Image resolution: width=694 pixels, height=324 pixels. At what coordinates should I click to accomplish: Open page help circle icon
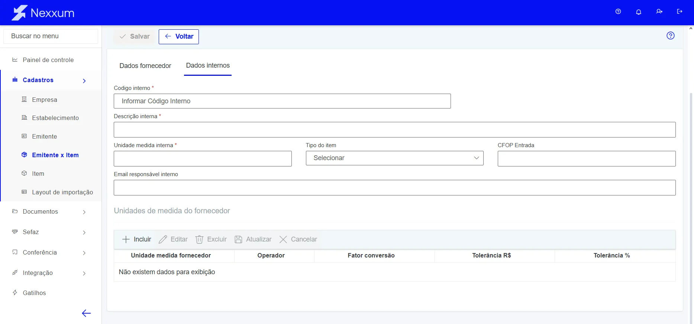[671, 36]
